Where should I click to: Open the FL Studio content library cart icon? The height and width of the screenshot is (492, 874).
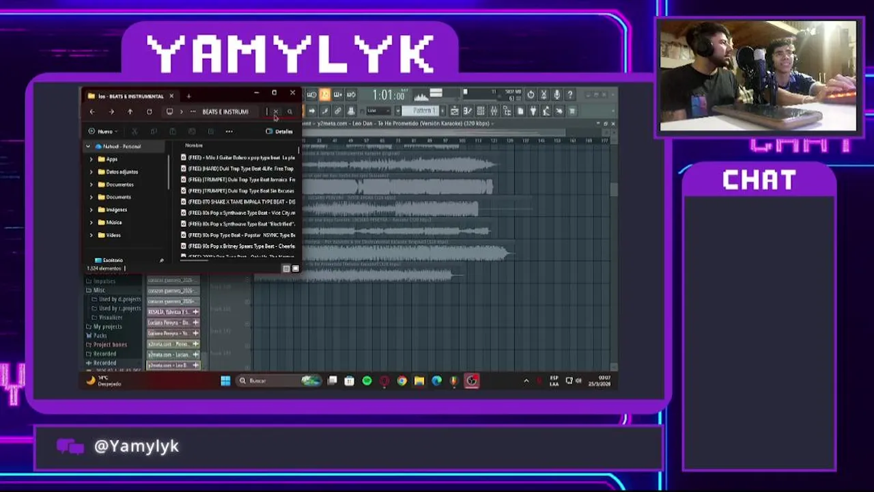click(572, 111)
